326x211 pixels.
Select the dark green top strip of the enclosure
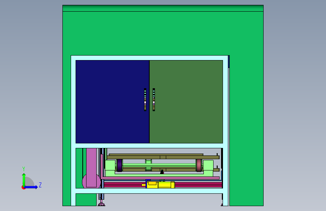pyautogui.click(x=163, y=8)
